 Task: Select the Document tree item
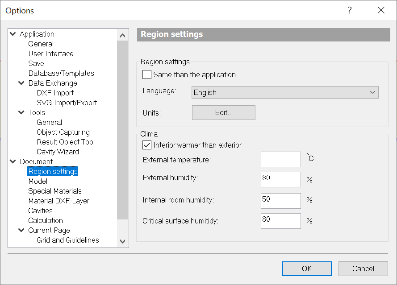coord(36,161)
